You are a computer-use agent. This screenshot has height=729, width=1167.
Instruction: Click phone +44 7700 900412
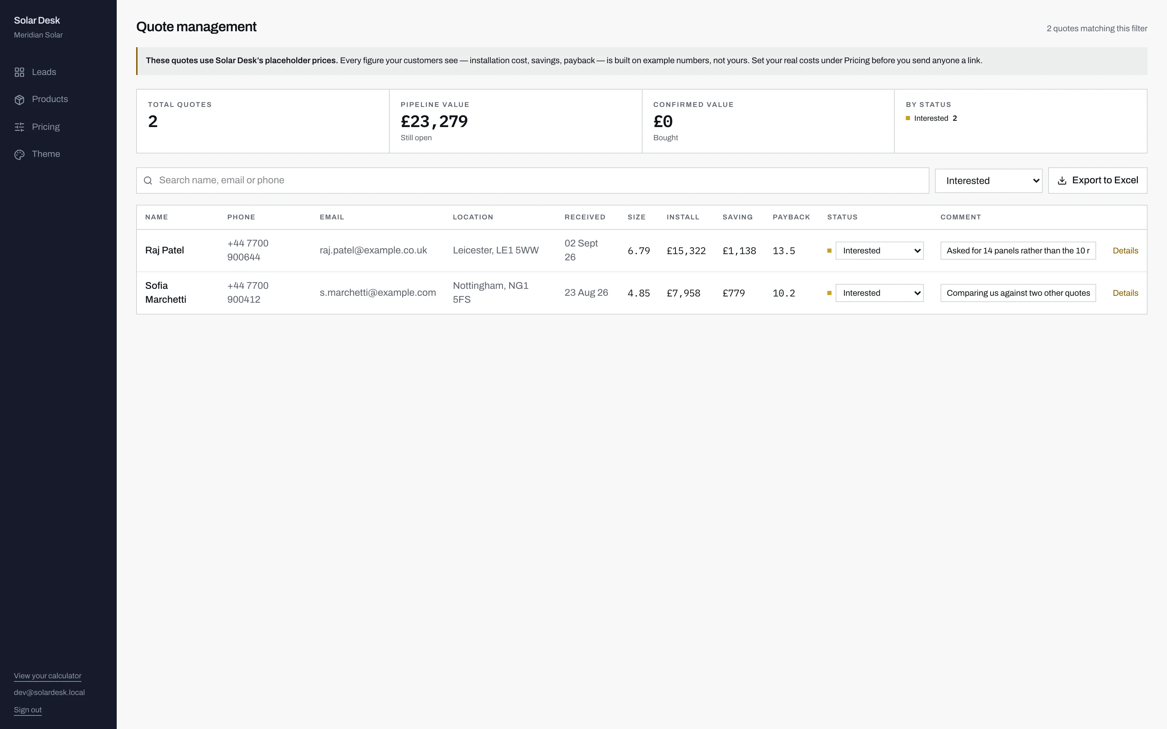248,293
